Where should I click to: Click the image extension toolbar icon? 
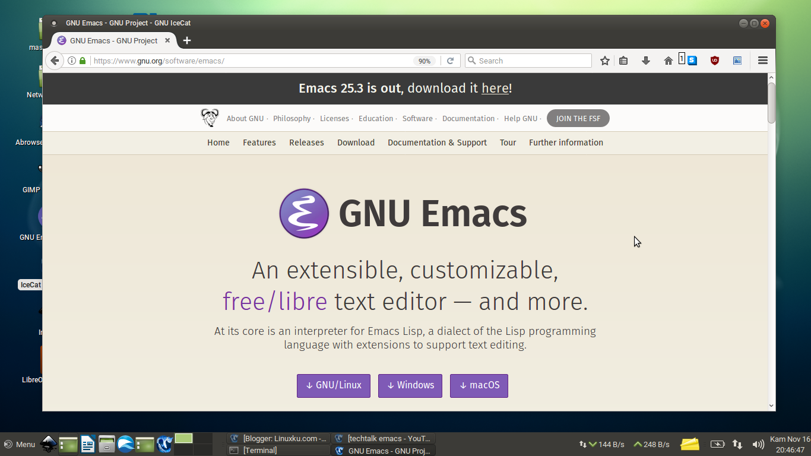click(x=737, y=61)
